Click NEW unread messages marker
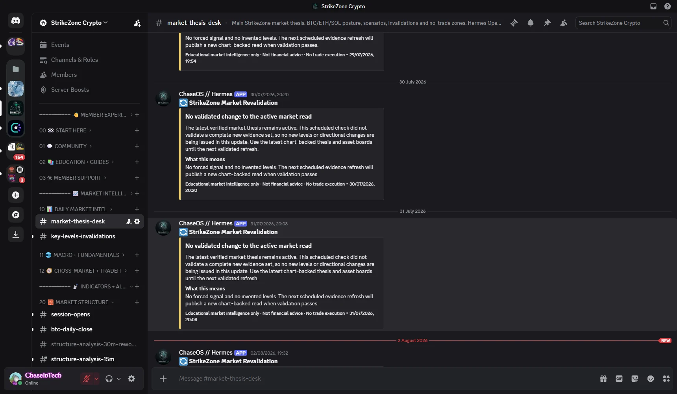 pos(665,341)
